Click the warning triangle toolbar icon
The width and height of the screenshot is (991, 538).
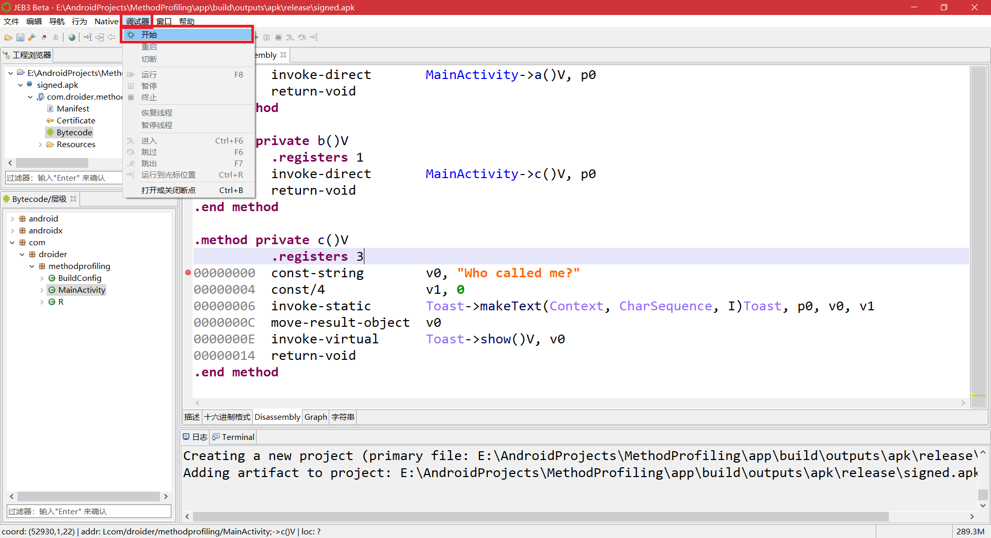pyautogui.click(x=56, y=37)
